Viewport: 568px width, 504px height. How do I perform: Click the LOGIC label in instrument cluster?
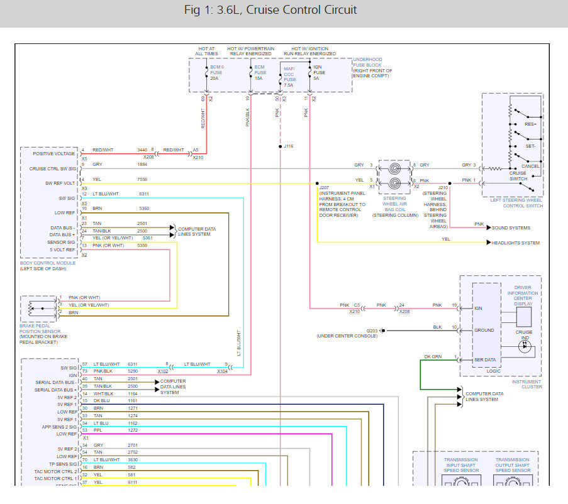pos(493,371)
